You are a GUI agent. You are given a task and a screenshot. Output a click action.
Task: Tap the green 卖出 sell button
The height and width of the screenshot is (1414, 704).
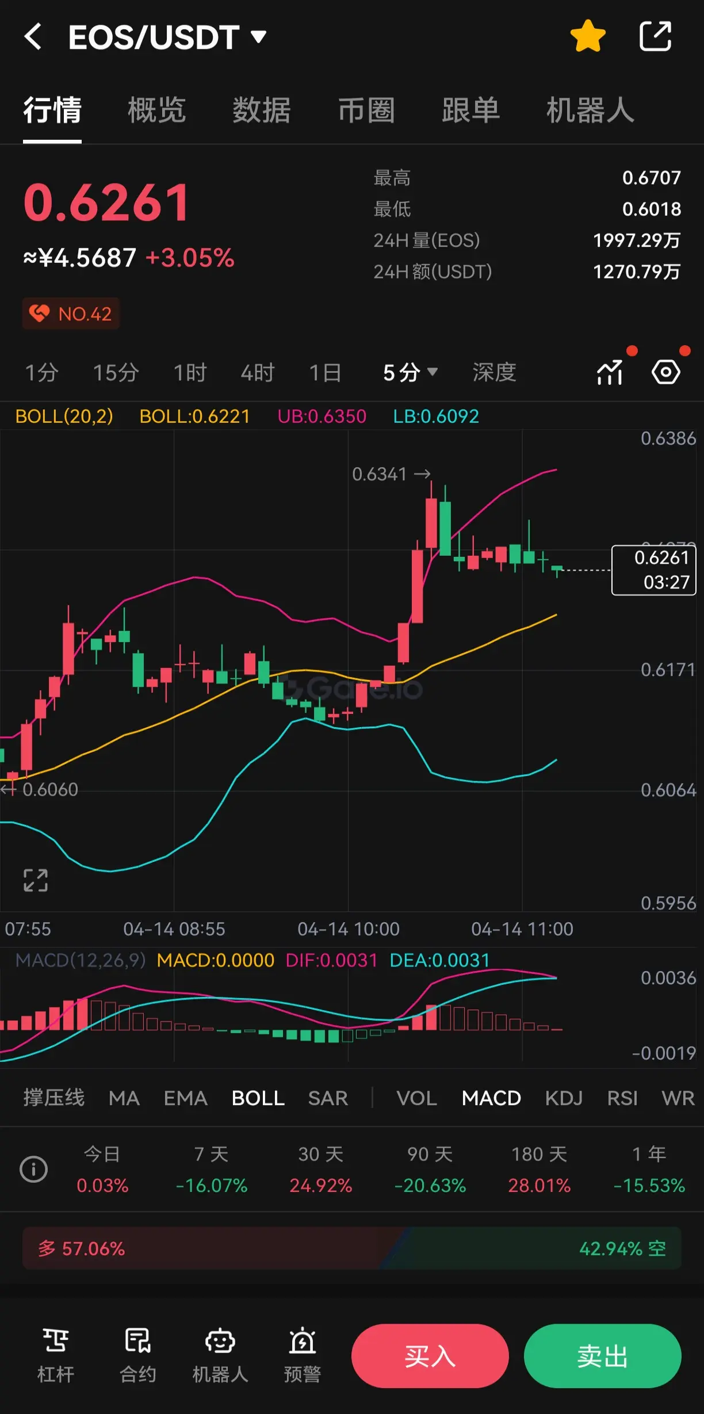pos(603,1356)
